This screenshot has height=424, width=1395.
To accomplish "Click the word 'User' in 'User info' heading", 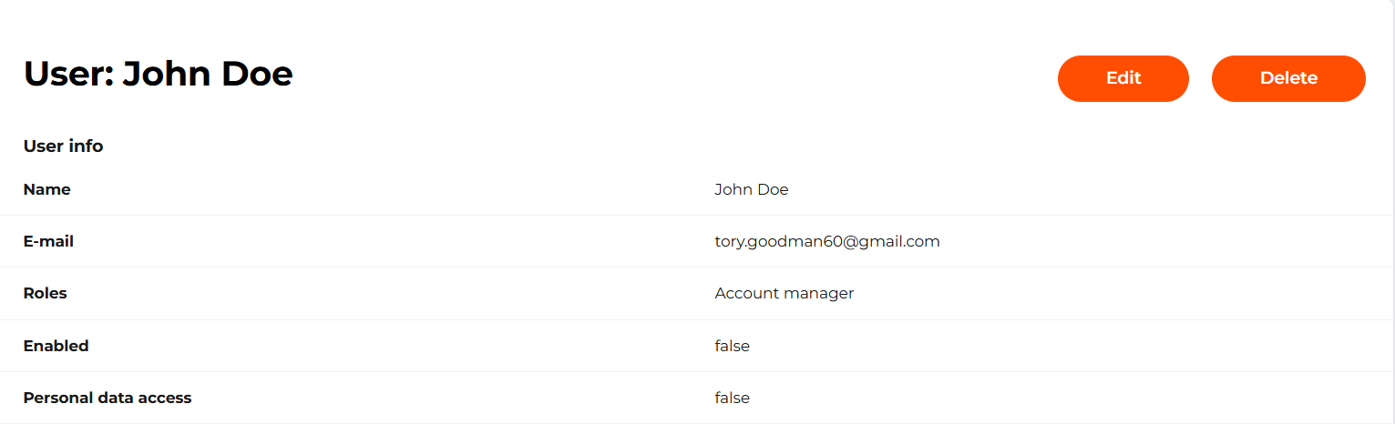I will [44, 146].
